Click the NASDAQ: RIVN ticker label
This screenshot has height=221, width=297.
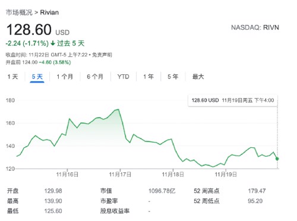tap(255, 27)
